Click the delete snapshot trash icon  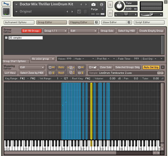tap(85, 11)
